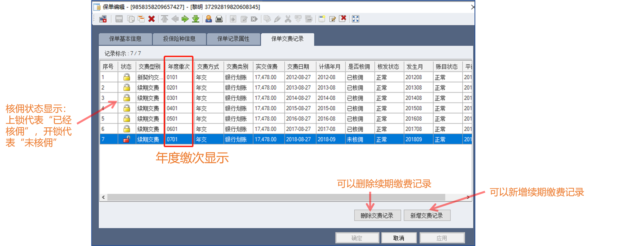Image resolution: width=619 pixels, height=246 pixels.
Task: Click the 删除交费记录 button
Action: click(x=377, y=216)
